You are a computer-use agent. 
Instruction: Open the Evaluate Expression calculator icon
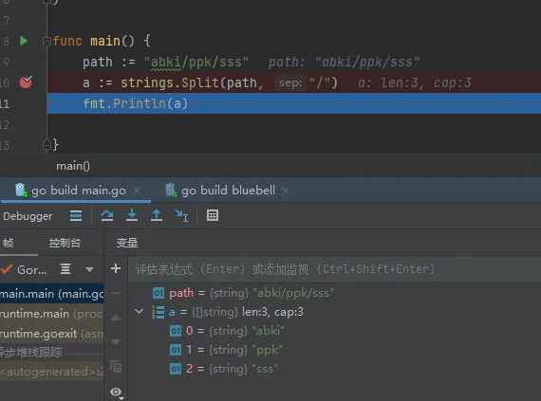[x=213, y=215]
